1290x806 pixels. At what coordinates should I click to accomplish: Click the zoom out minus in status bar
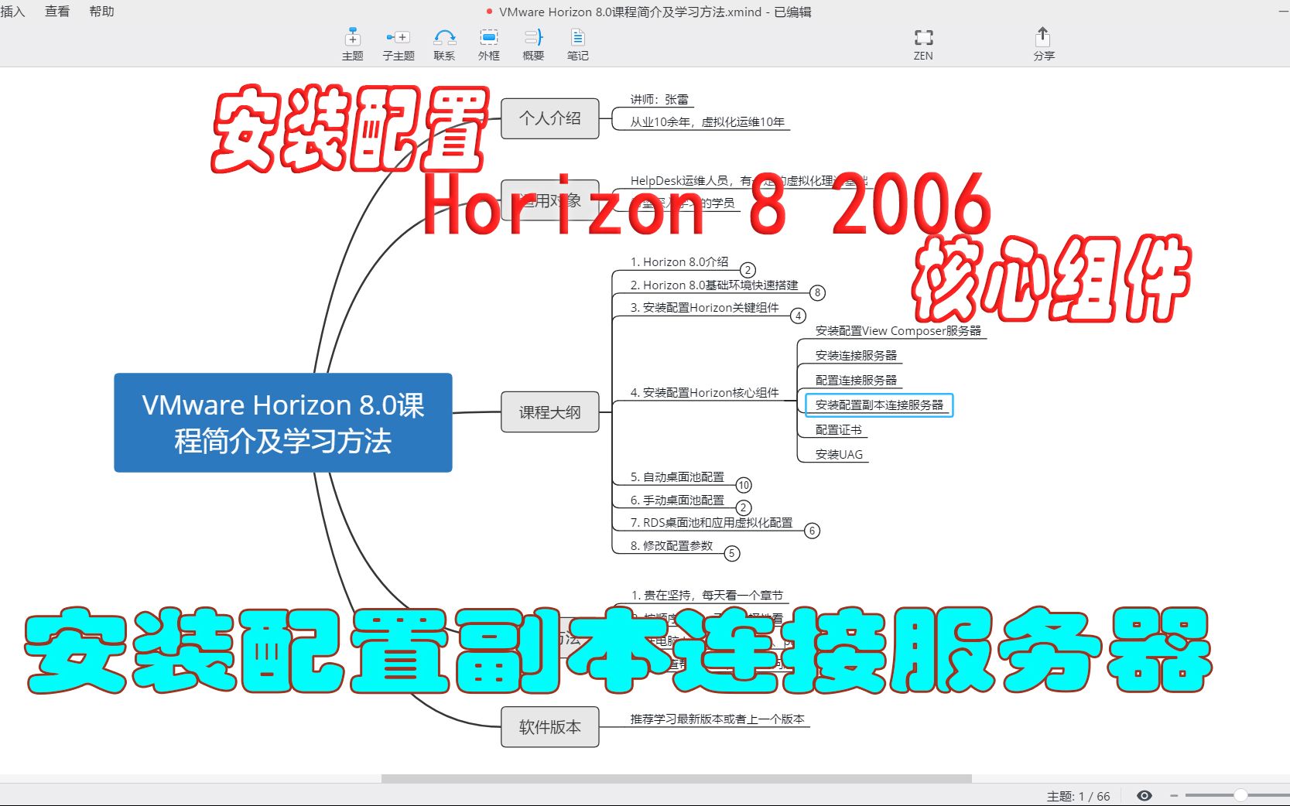coord(1173,795)
